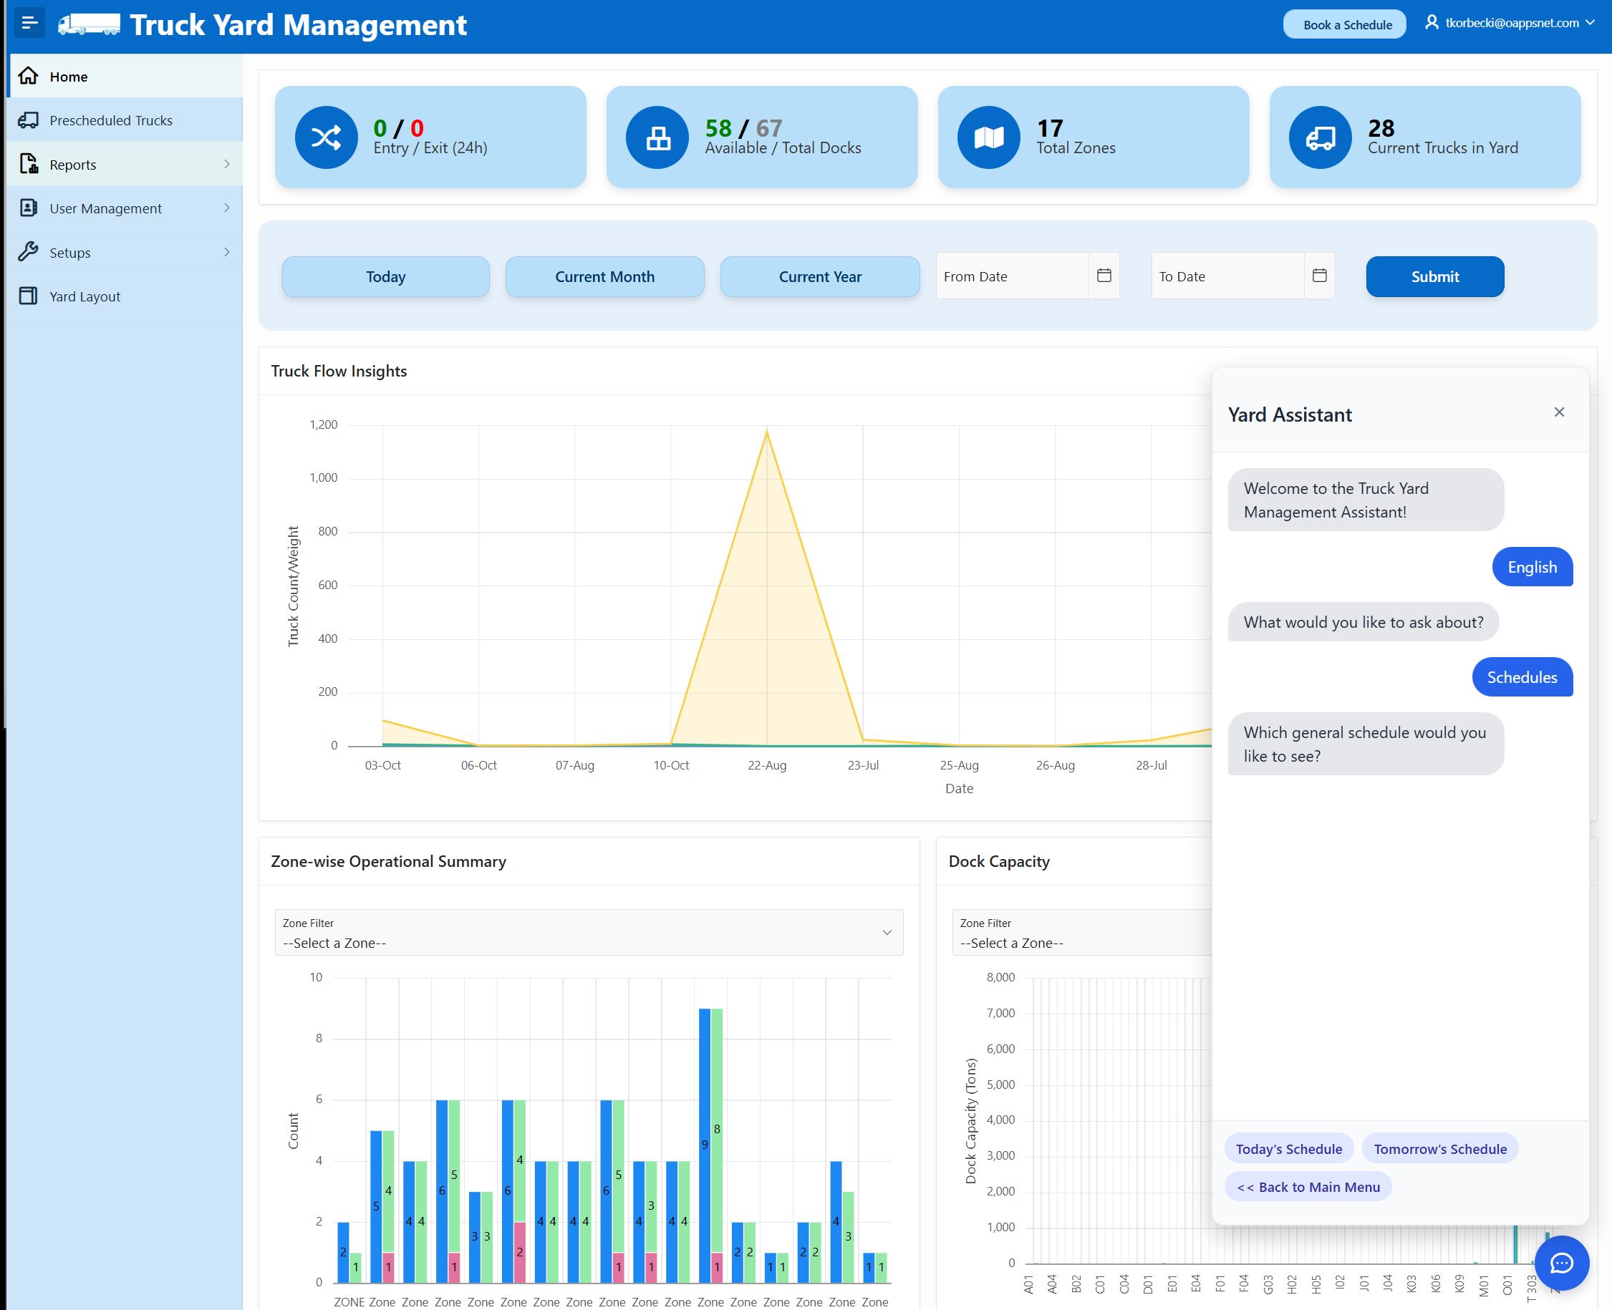Expand the Reports submenu chevron
The height and width of the screenshot is (1310, 1612).
[226, 164]
